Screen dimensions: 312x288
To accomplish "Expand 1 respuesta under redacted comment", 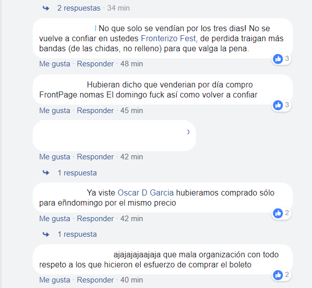I will click(x=77, y=173).
